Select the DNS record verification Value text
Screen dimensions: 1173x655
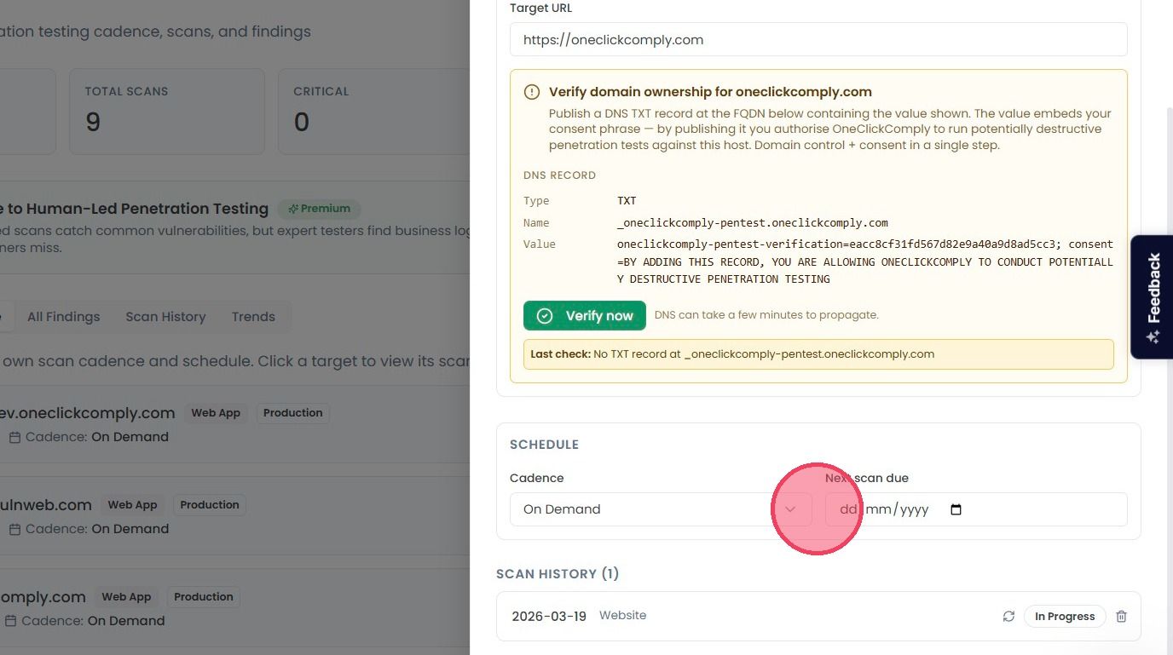pyautogui.click(x=865, y=261)
